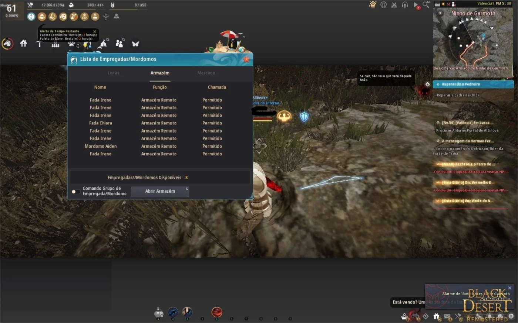Screen dimensions: 518x323
Task: Click the Função column header
Action: click(160, 87)
